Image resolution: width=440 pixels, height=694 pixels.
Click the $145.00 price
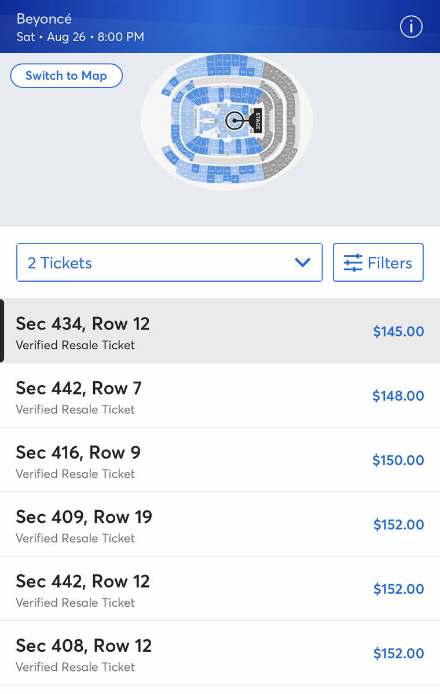tap(398, 331)
